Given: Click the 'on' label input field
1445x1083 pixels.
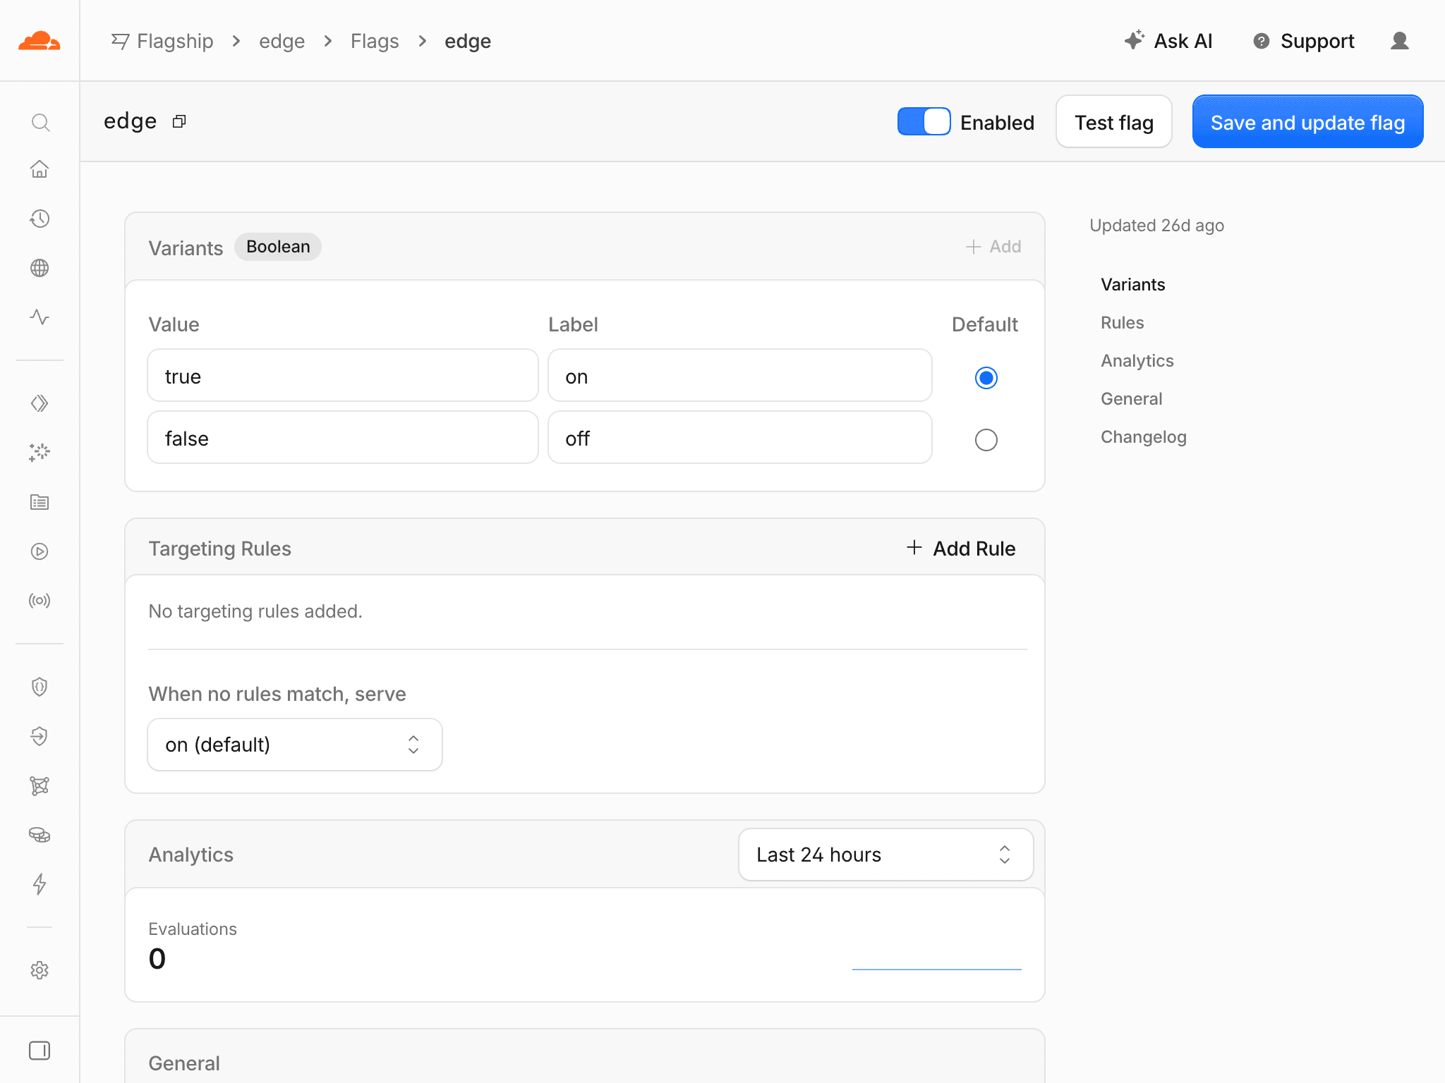Looking at the screenshot, I should (739, 376).
